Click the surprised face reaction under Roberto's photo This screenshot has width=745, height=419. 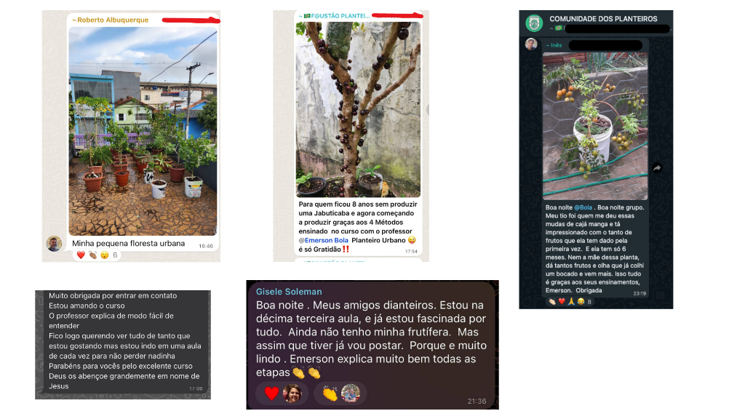pyautogui.click(x=105, y=255)
